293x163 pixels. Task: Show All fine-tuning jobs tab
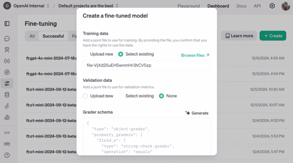point(32,36)
